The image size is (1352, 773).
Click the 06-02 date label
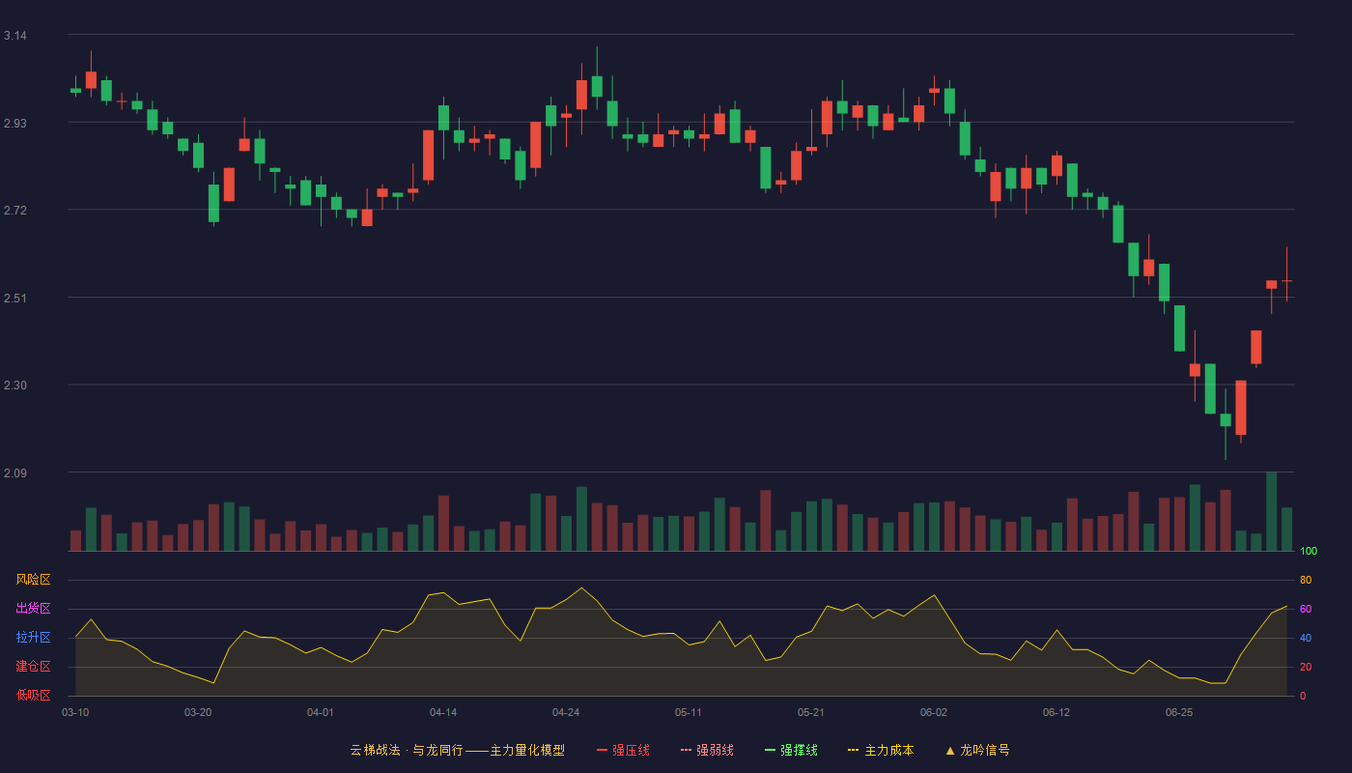tap(934, 712)
